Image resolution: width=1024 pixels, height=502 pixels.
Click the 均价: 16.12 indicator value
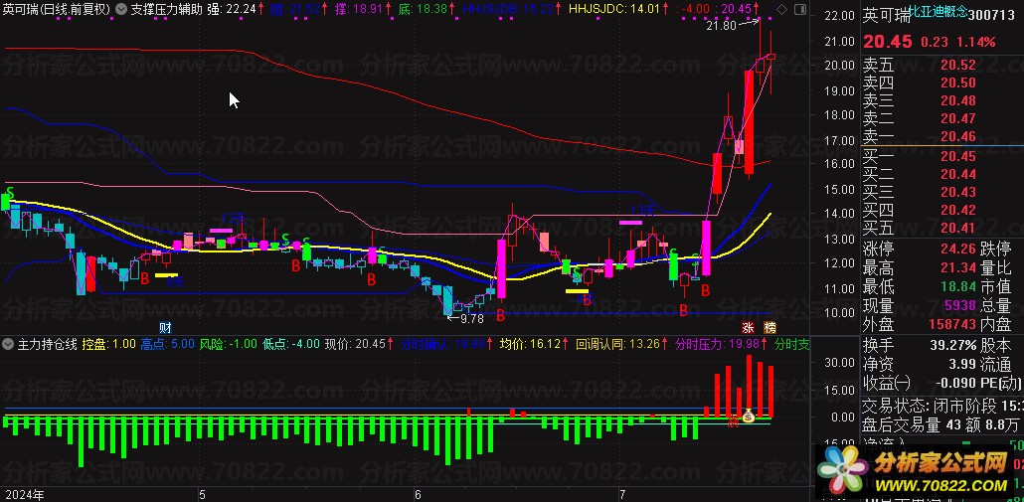click(x=534, y=344)
